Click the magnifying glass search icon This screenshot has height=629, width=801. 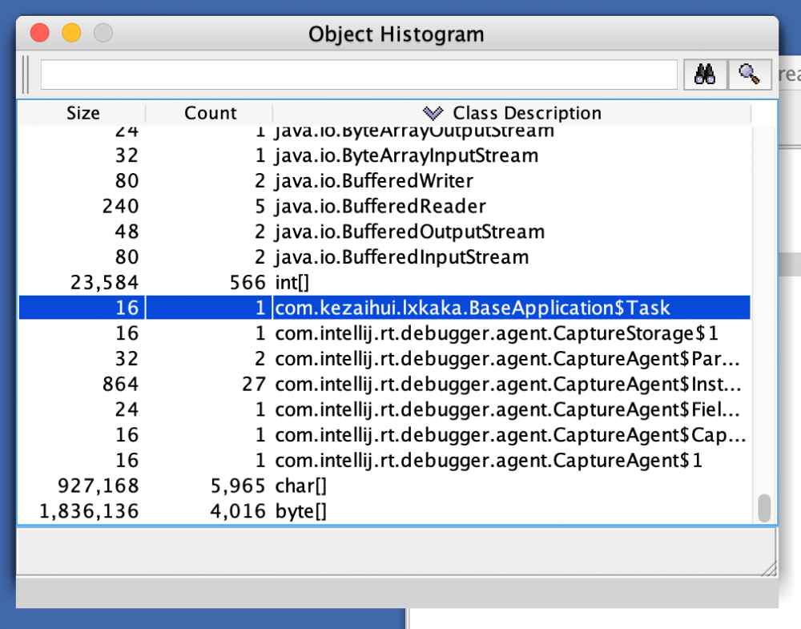750,75
